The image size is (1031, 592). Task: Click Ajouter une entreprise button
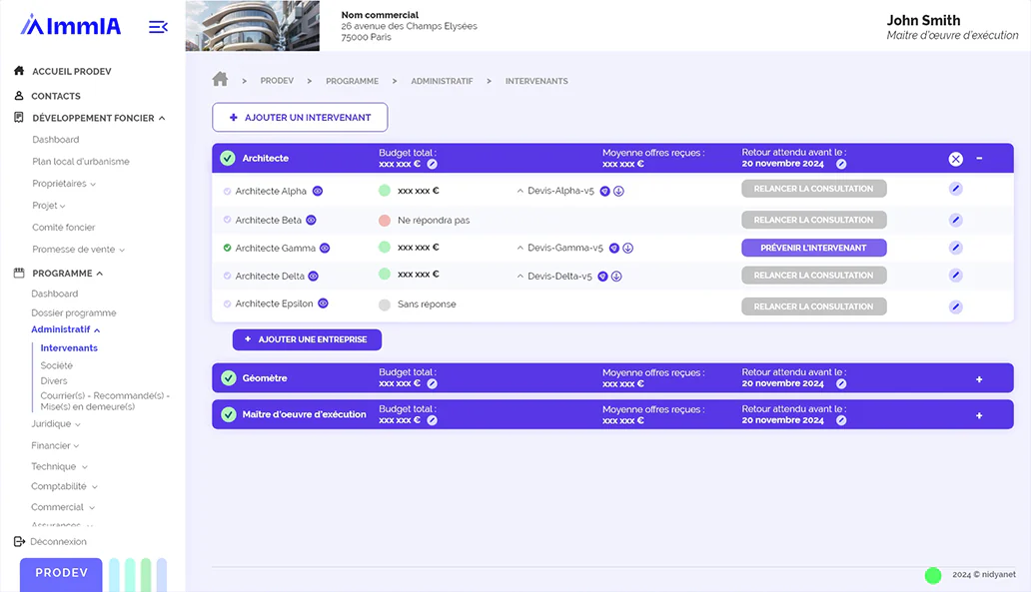(307, 339)
